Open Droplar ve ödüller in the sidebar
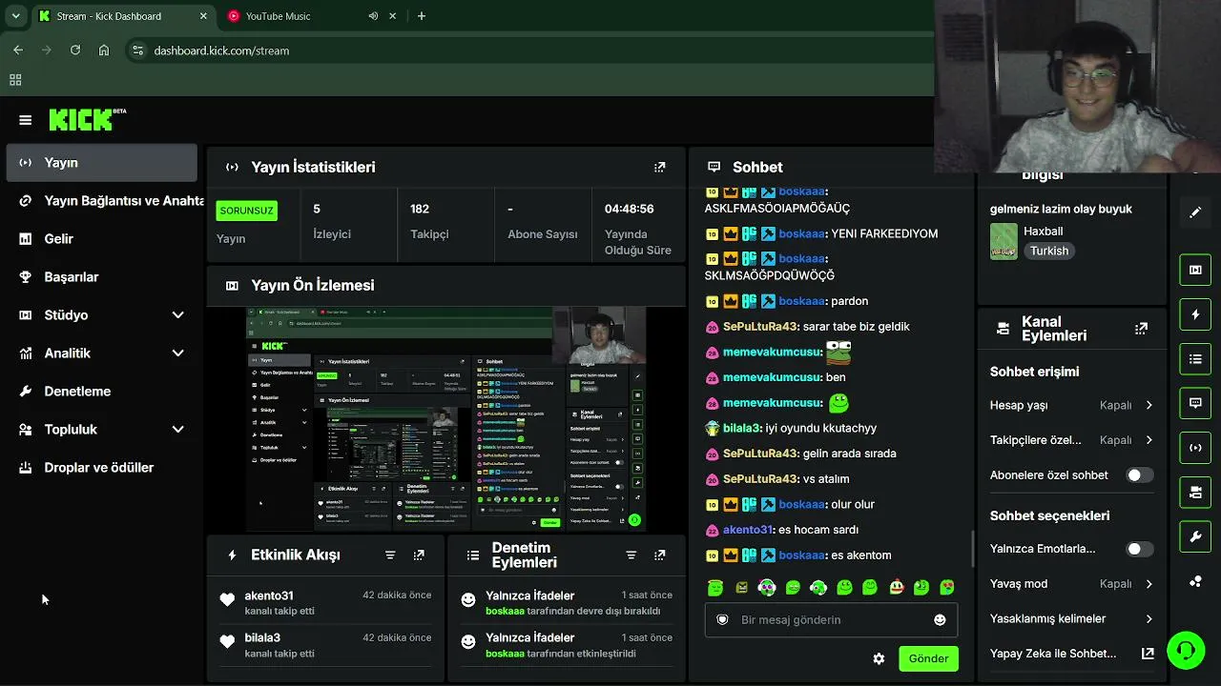Image resolution: width=1221 pixels, height=686 pixels. click(102, 468)
